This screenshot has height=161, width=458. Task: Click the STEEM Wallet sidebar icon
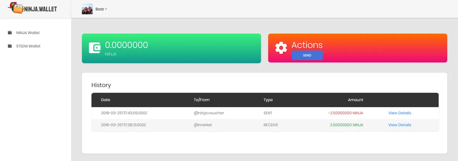[10, 46]
